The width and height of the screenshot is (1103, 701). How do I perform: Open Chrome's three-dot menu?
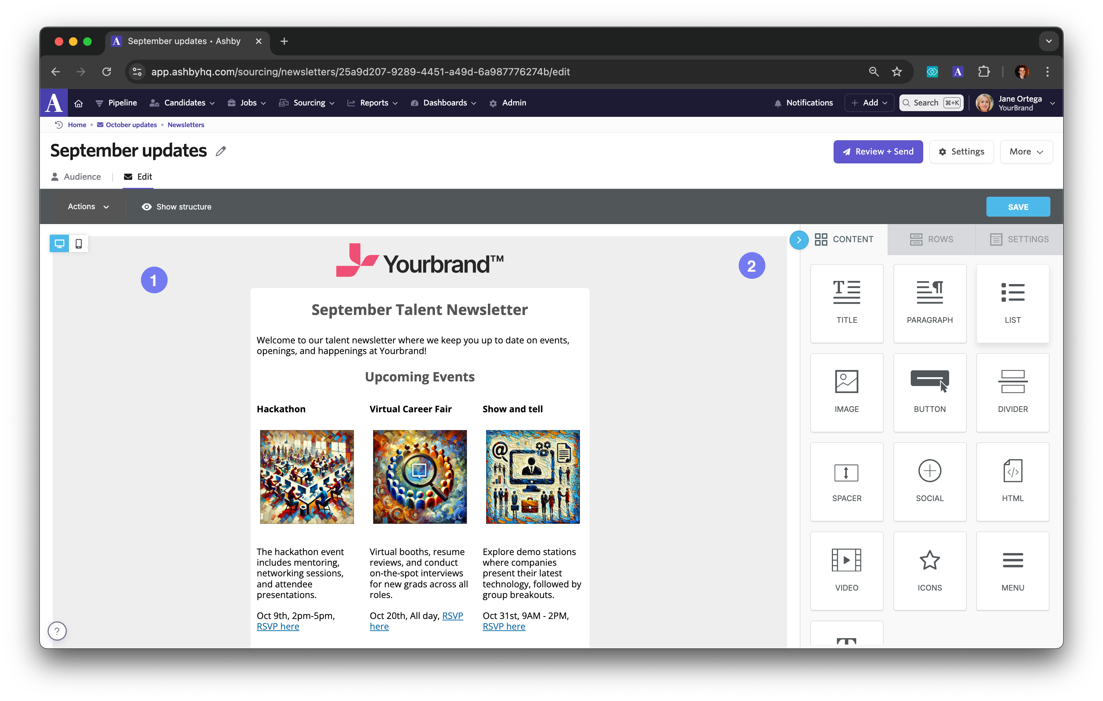point(1048,71)
